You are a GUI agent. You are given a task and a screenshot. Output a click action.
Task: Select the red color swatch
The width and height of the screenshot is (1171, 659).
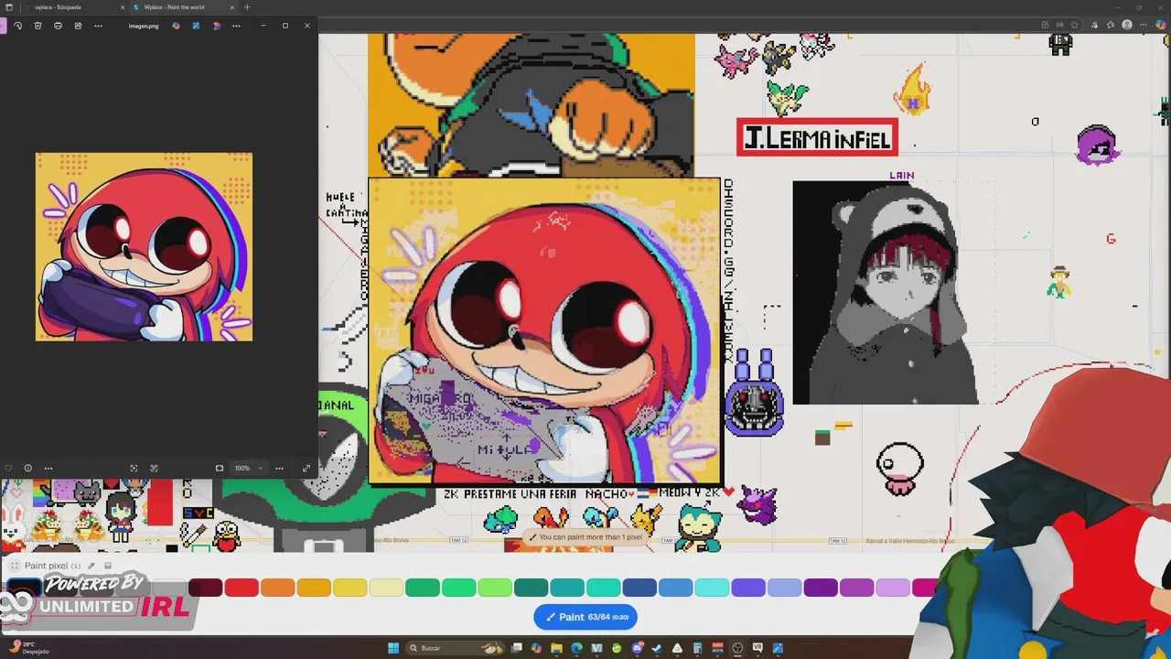click(242, 588)
